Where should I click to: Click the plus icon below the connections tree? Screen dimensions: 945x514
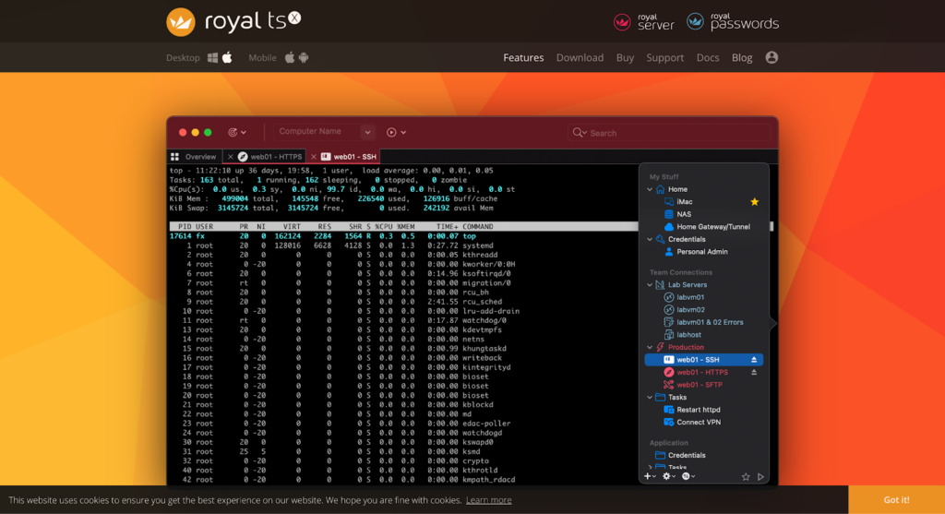[x=648, y=476]
